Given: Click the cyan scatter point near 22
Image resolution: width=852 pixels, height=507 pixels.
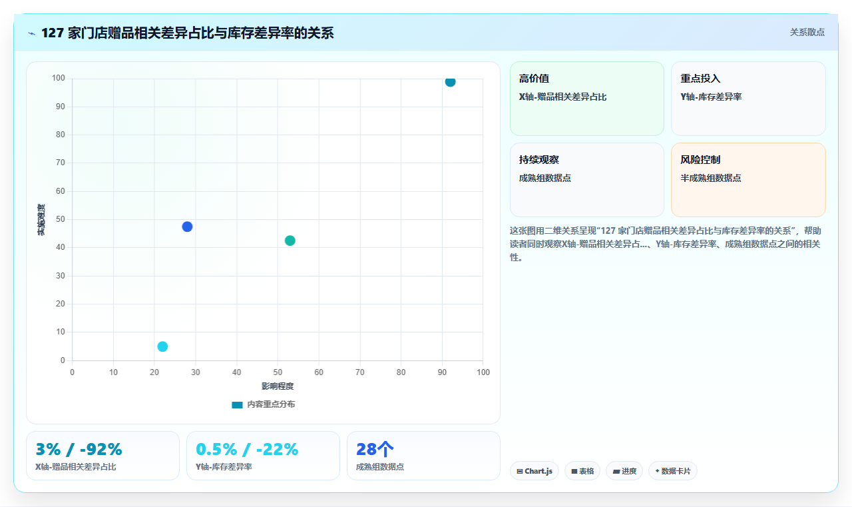Looking at the screenshot, I should pos(162,346).
